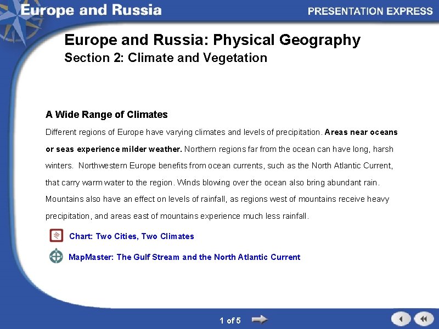This screenshot has height=329, width=439.
Task: Click the forward arrow beside 1 of 5
Action: [260, 318]
